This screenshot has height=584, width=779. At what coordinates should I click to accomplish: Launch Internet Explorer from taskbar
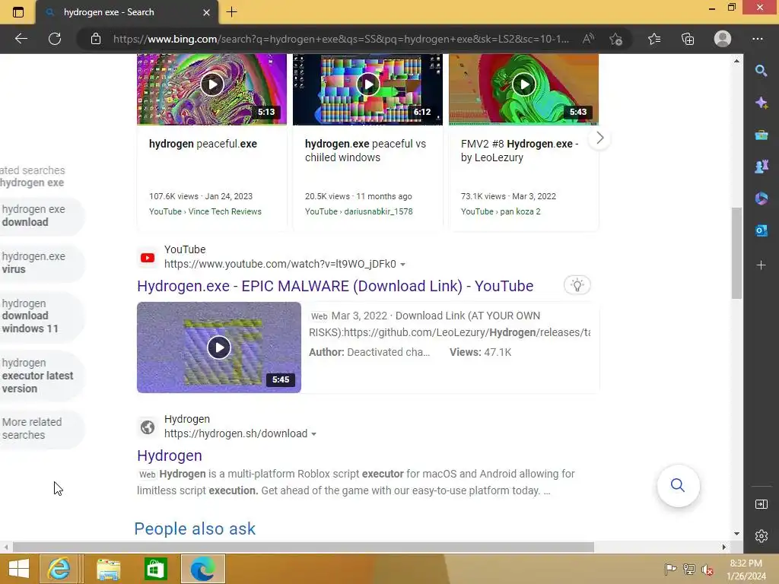coord(59,569)
